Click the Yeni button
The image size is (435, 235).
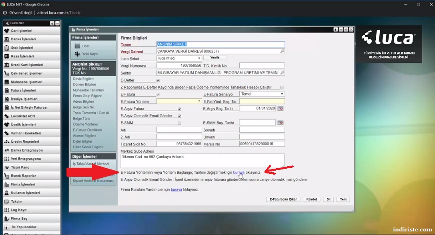coord(343,199)
